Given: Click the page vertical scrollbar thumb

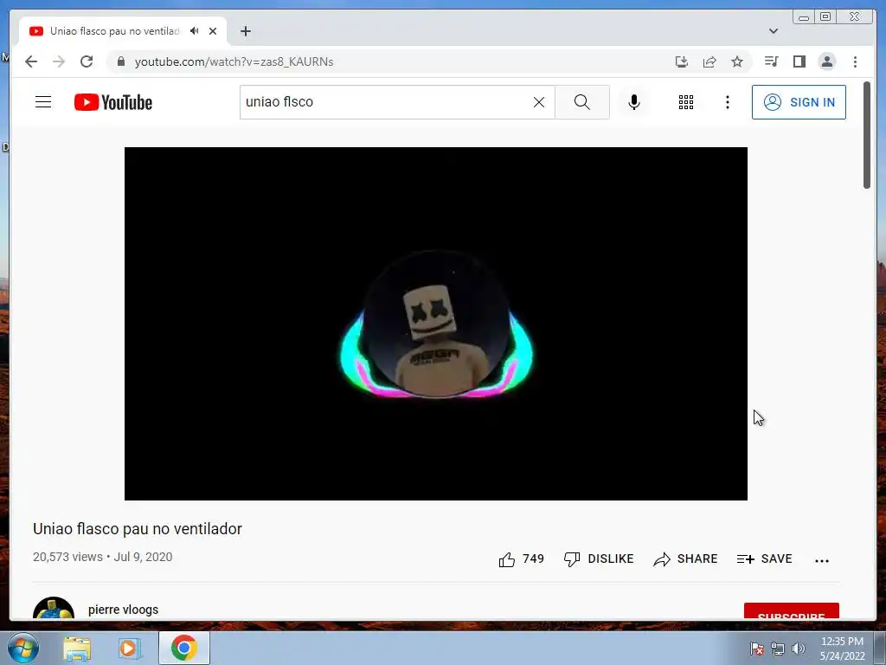Looking at the screenshot, I should [867, 135].
